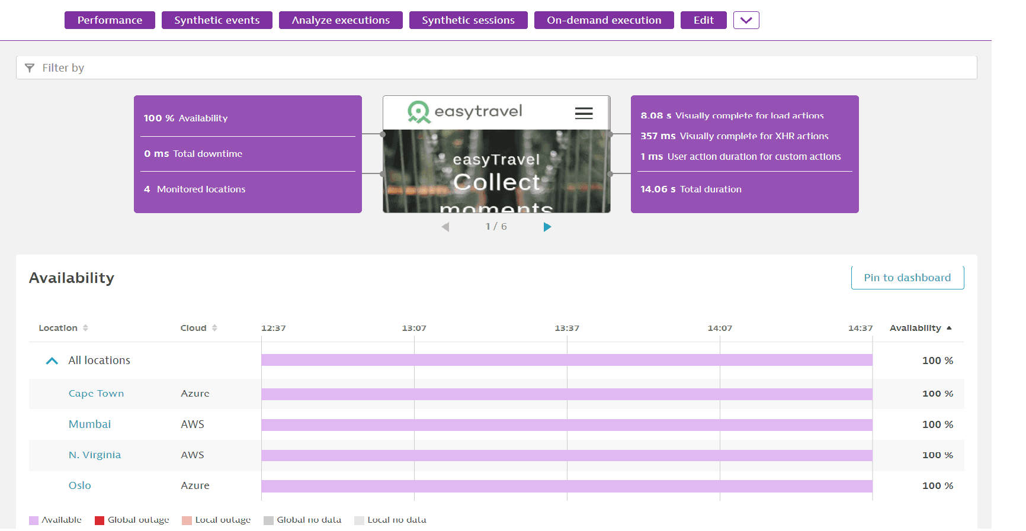Click the filter funnel icon
1026x531 pixels.
click(x=30, y=68)
